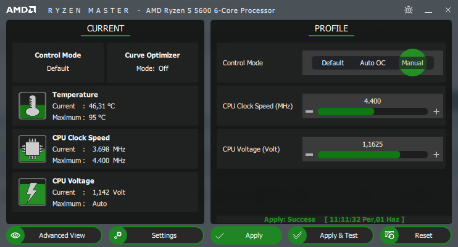Lower CPU Voltage using minus button
Viewport: 458px width, 247px height.
pos(309,155)
